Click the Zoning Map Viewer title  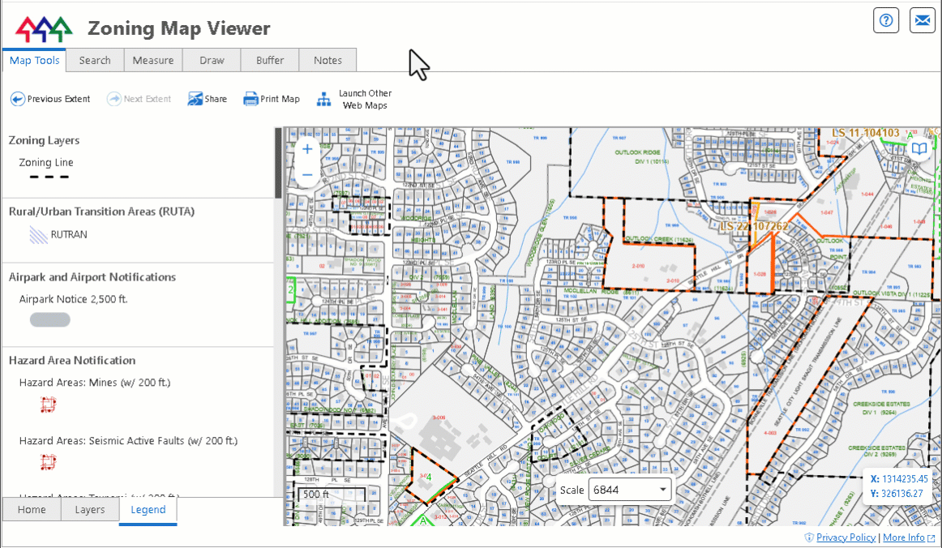click(179, 28)
